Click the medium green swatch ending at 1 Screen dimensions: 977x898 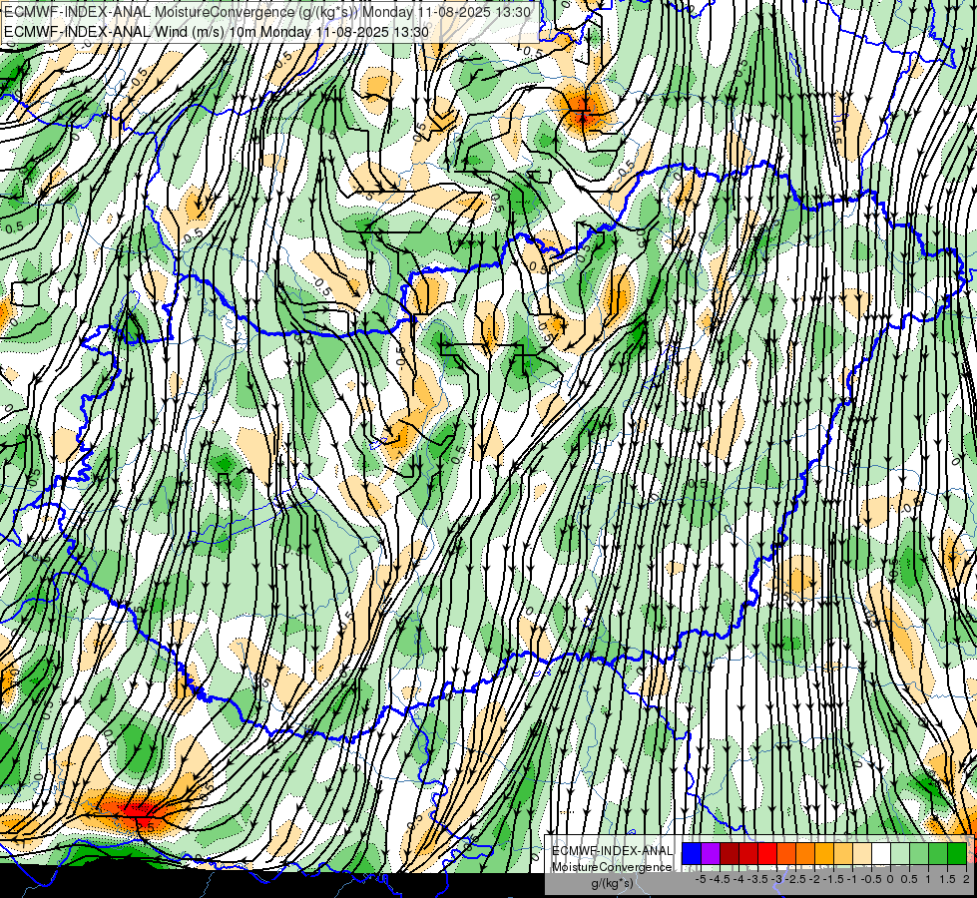[919, 854]
